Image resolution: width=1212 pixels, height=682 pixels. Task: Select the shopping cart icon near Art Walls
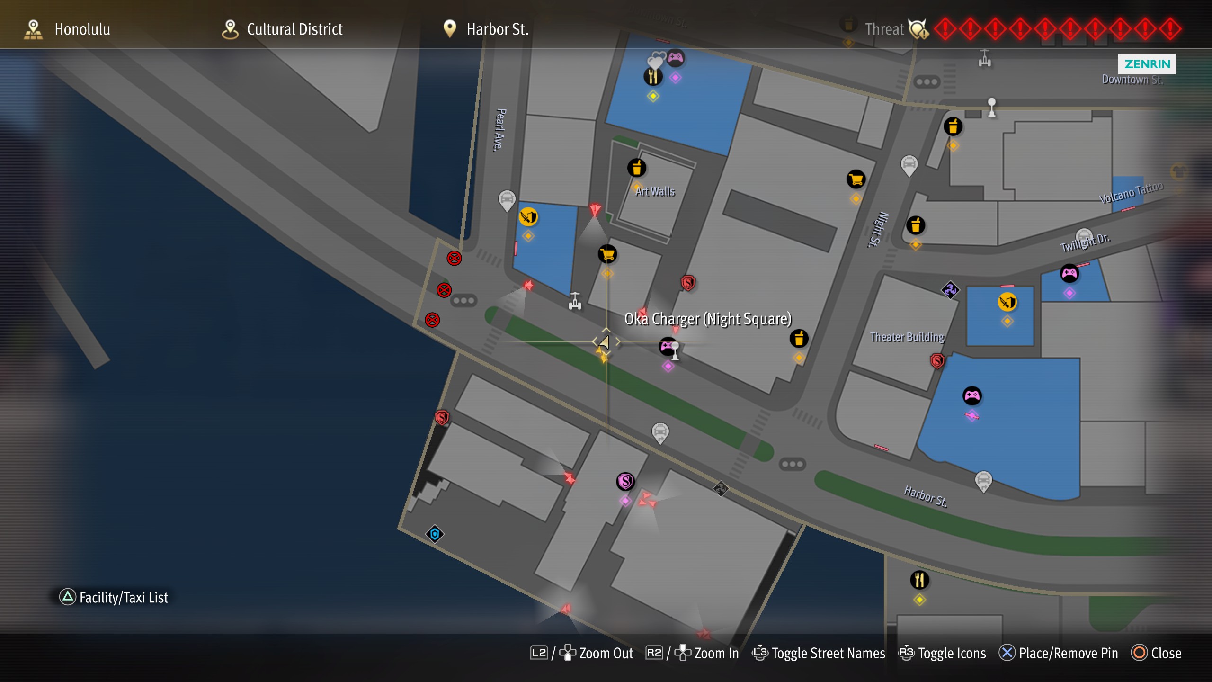coord(607,254)
